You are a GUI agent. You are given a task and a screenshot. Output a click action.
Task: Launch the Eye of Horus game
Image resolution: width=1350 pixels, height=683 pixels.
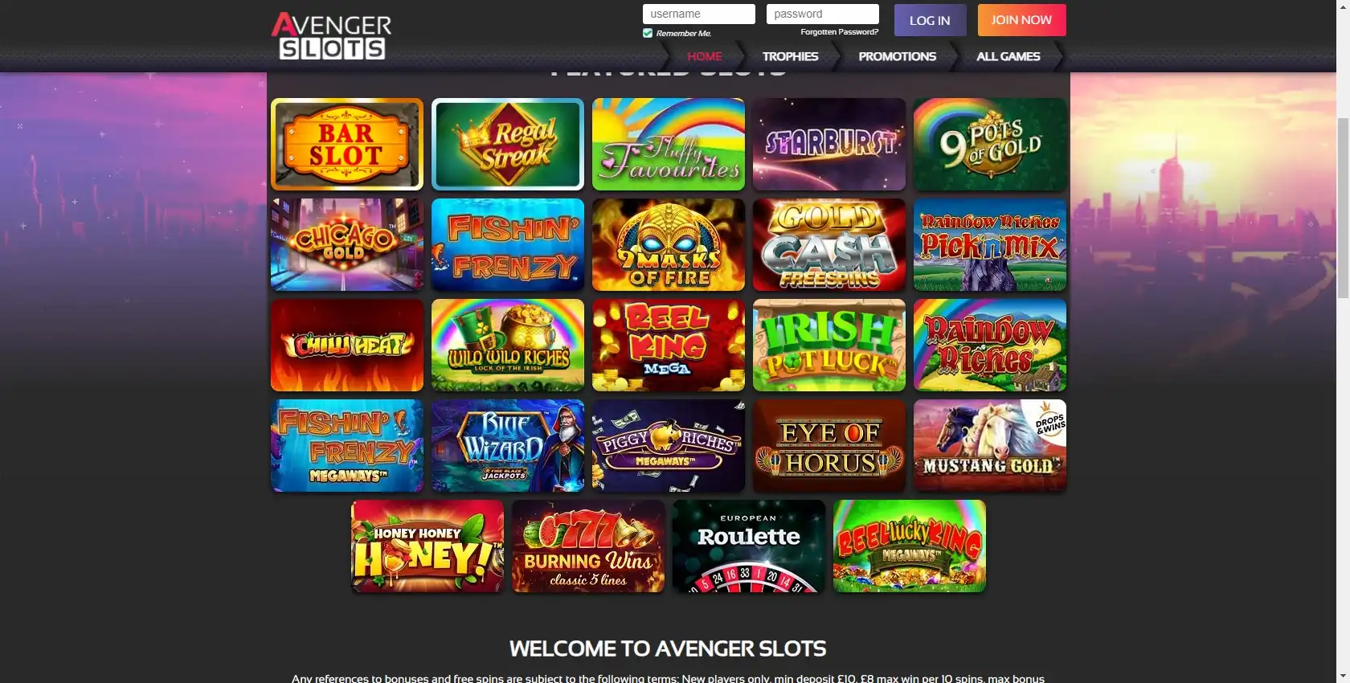pos(829,446)
